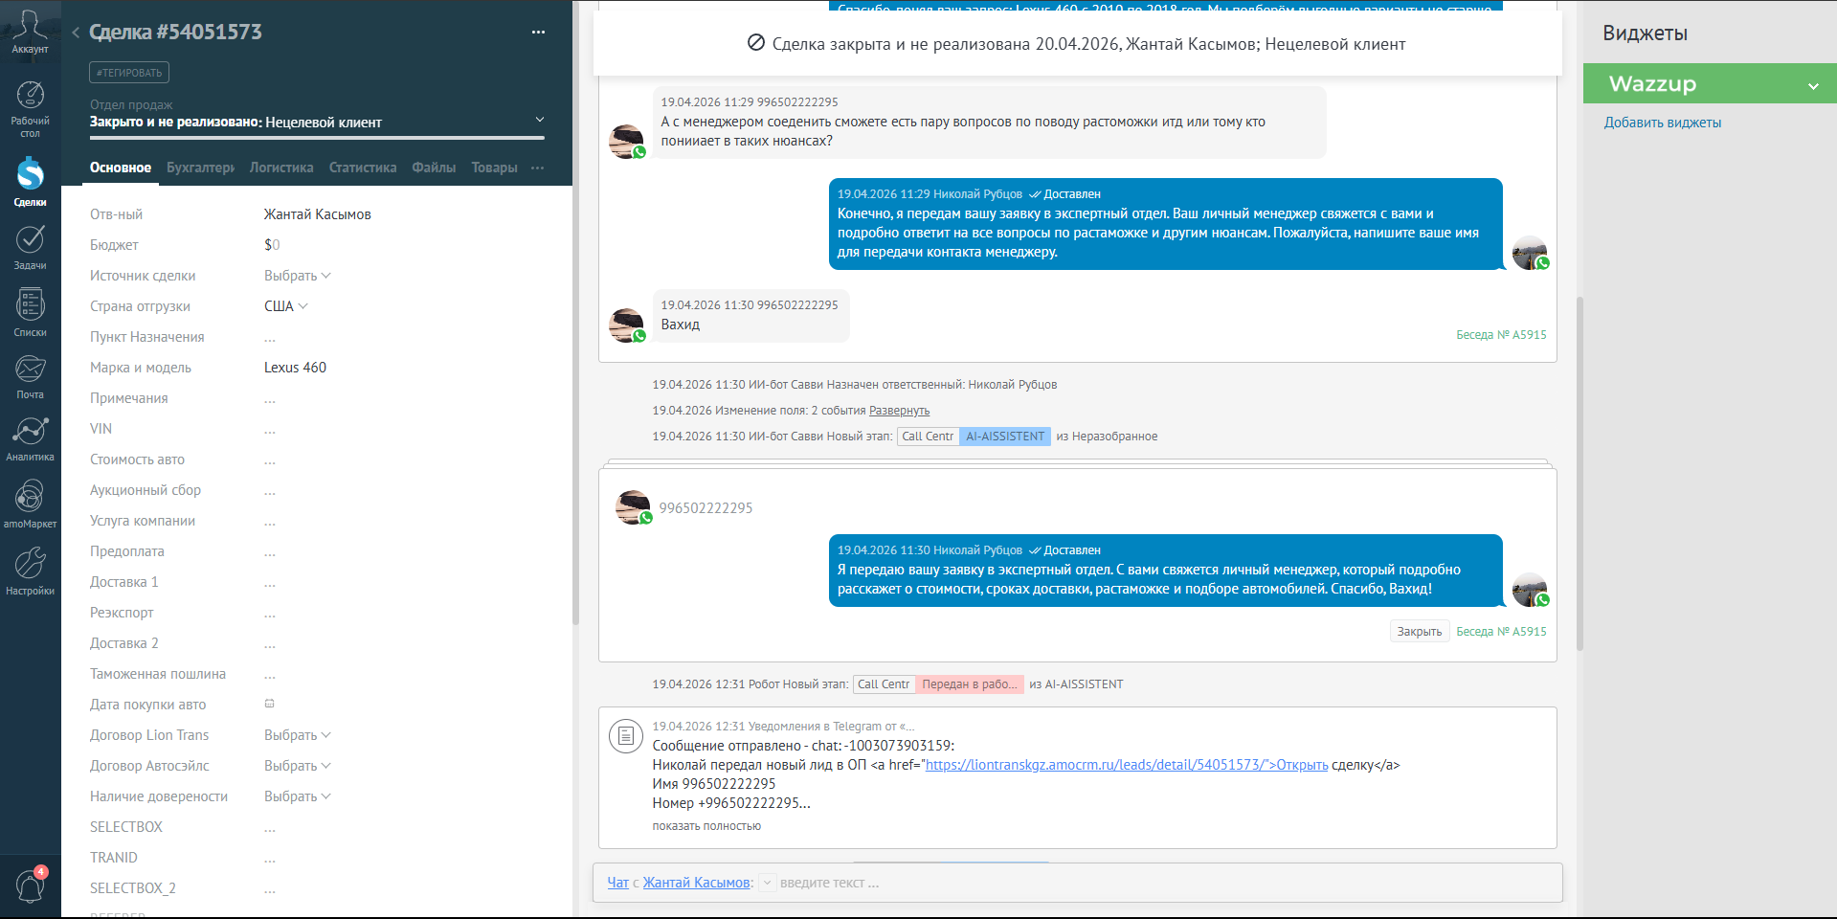Open the deal stage dropdown chevron
Viewport: 1837px width, 919px height.
[540, 120]
